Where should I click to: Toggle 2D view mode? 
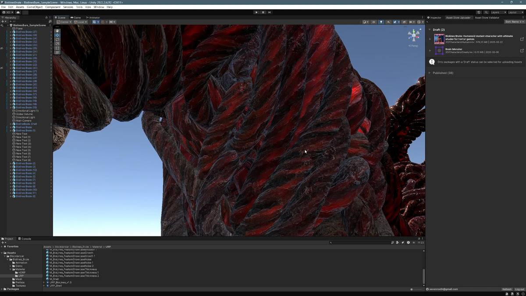coord(374,22)
